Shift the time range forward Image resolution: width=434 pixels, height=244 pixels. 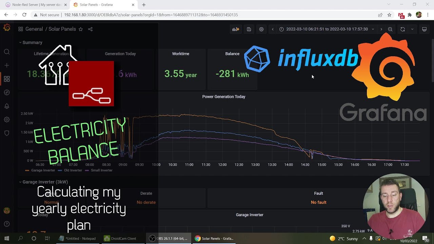(381, 29)
